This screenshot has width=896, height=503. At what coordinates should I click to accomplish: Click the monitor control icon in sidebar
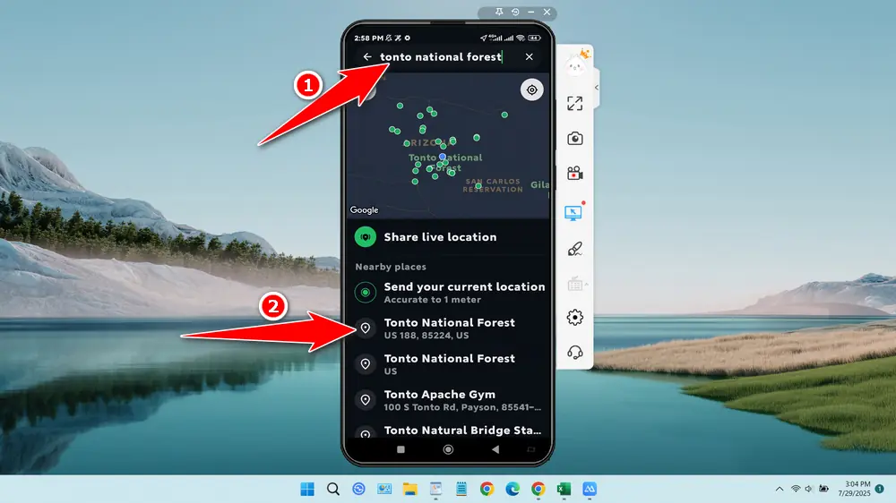(573, 212)
